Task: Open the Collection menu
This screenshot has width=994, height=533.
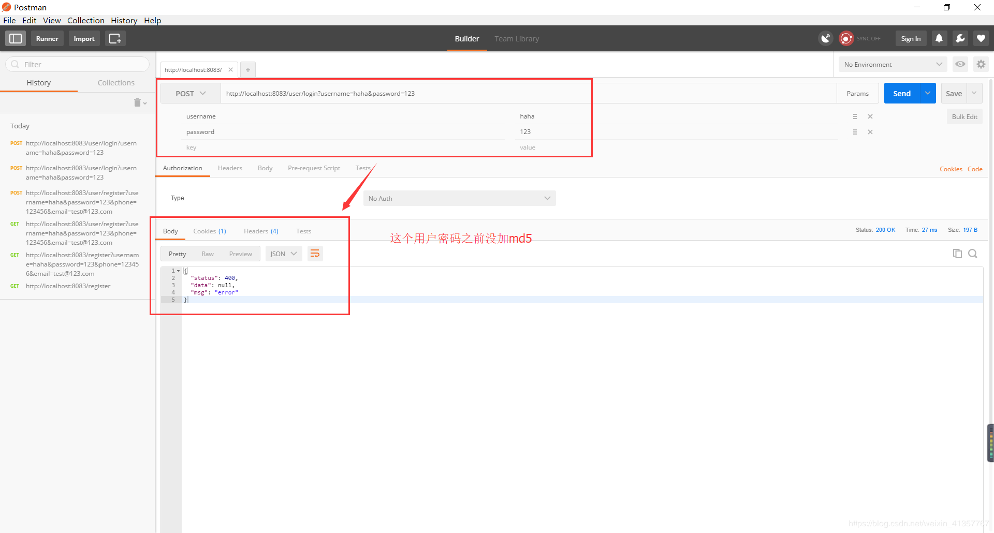Action: pos(85,20)
